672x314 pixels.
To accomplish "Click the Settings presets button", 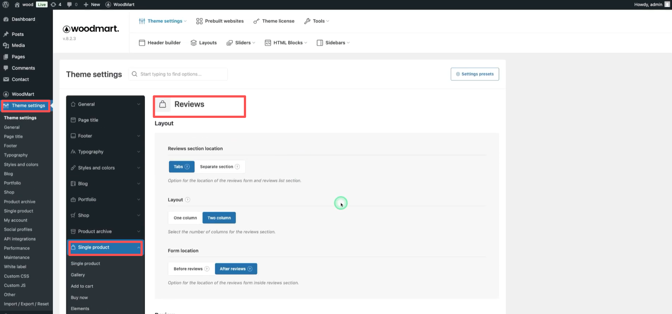I will pyautogui.click(x=474, y=74).
